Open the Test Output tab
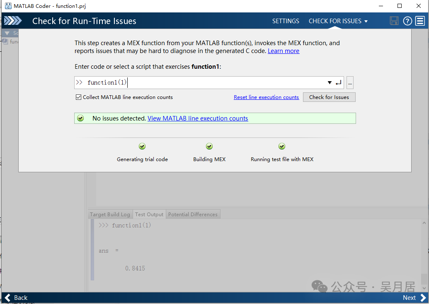The width and height of the screenshot is (429, 304). coord(149,214)
